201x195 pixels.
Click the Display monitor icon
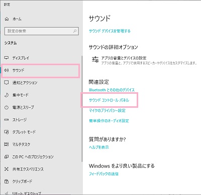(x=7, y=58)
